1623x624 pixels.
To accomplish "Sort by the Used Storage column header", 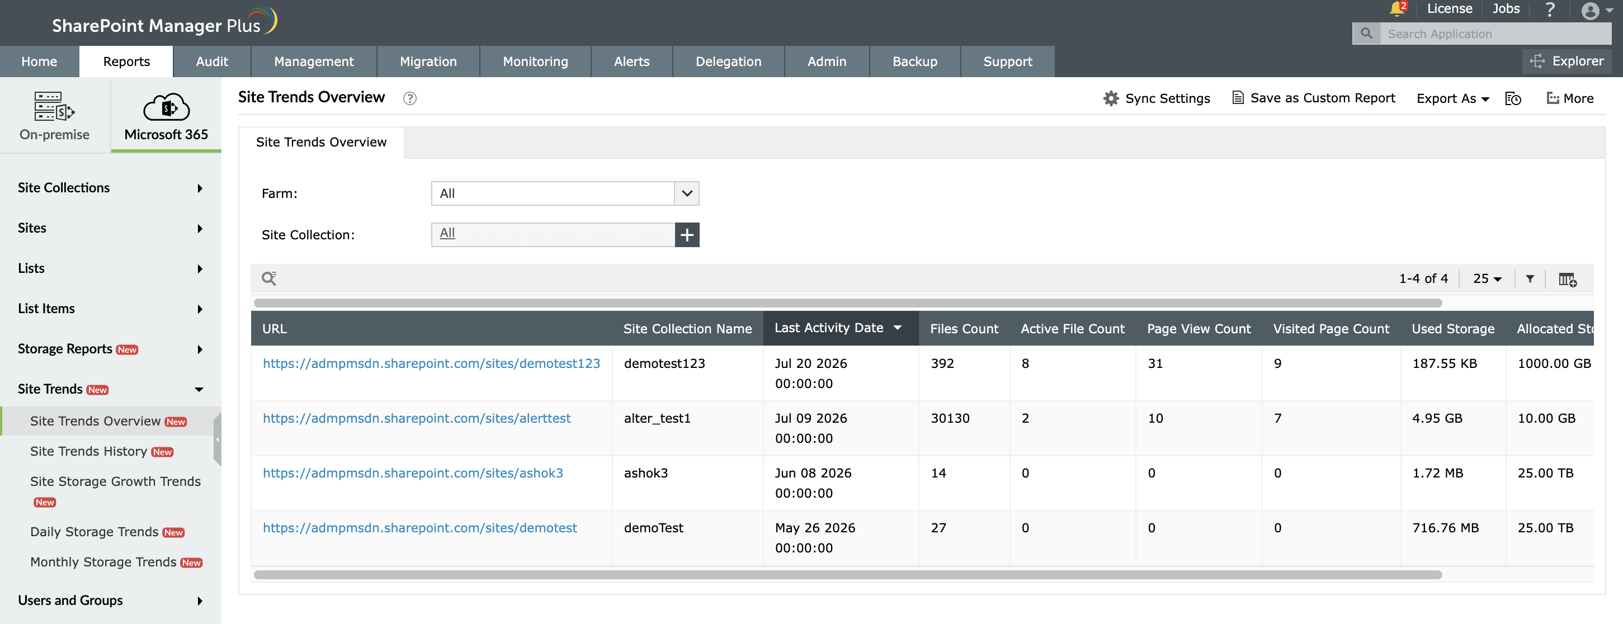I will click(1453, 329).
